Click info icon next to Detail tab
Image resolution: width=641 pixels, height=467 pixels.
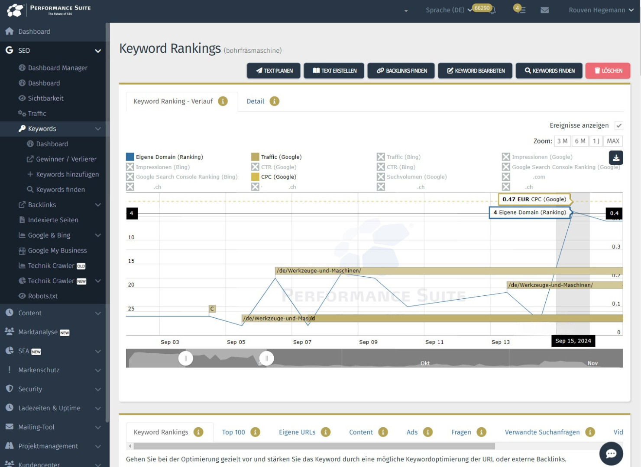(x=274, y=101)
